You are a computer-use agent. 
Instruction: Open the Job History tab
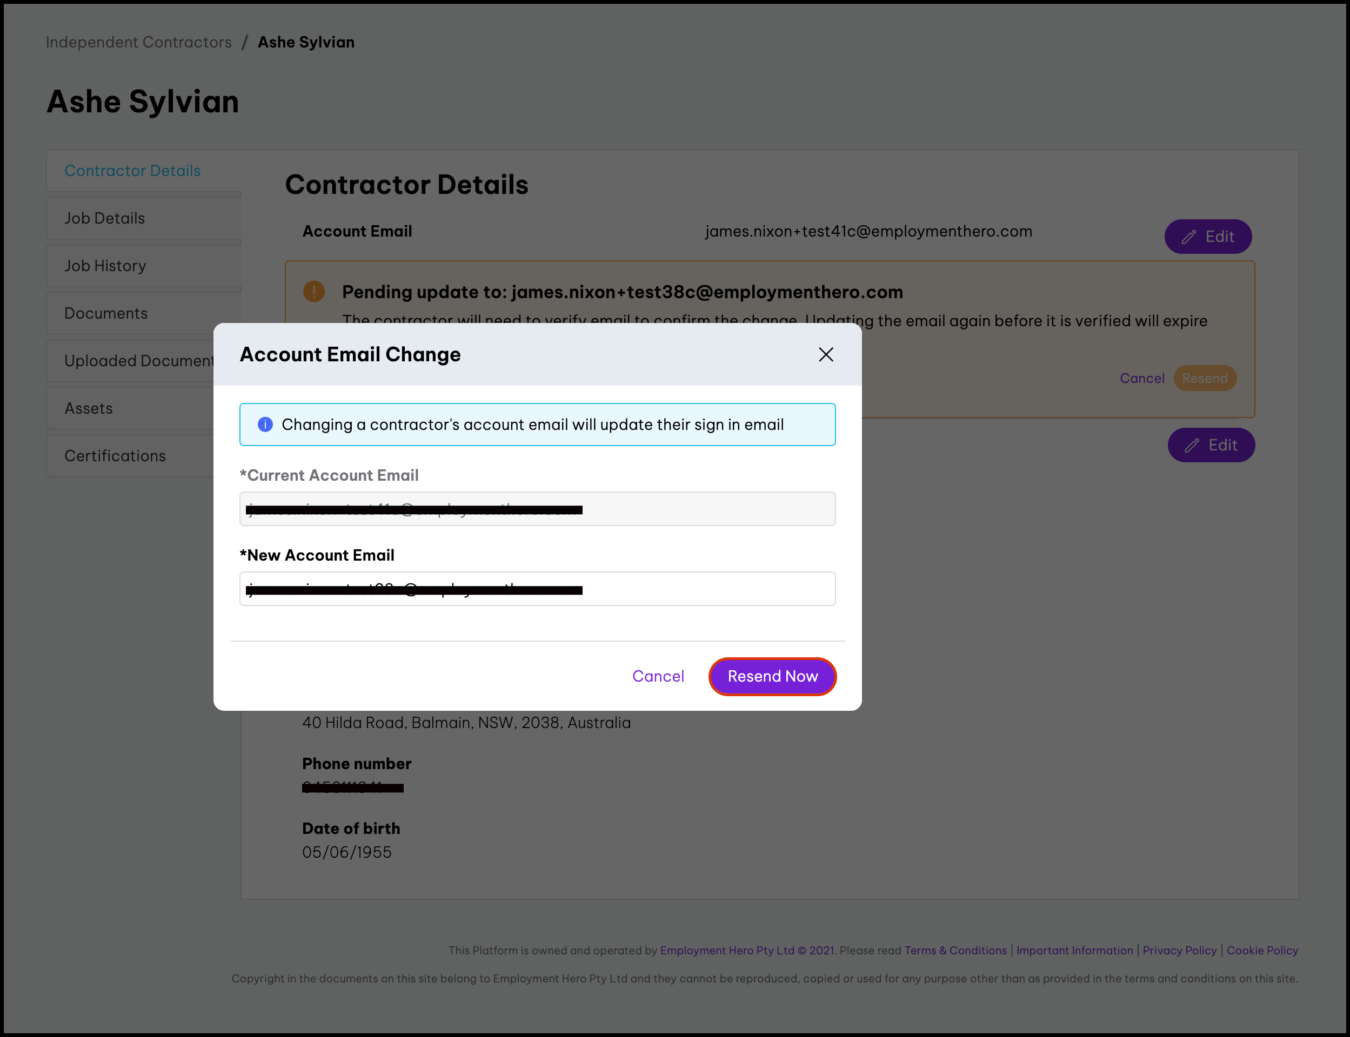[105, 265]
